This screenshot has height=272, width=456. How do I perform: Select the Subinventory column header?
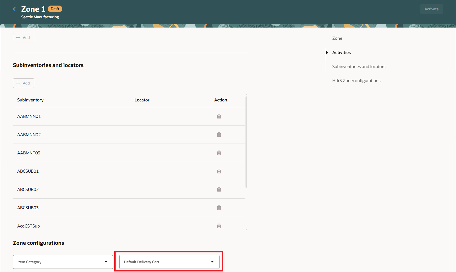[x=30, y=100]
